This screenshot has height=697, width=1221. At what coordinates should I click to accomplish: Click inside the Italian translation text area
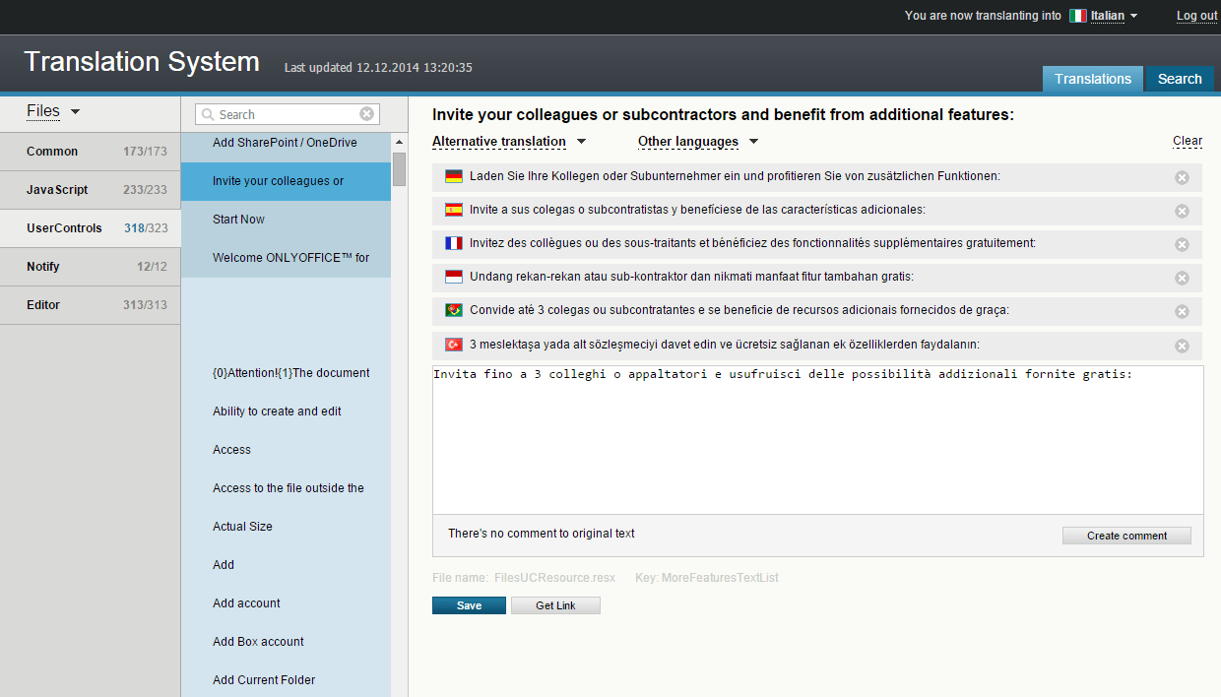(x=817, y=440)
